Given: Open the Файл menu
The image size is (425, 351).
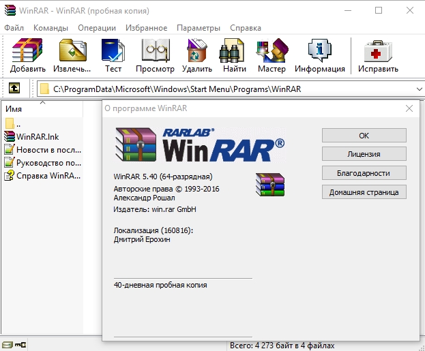Looking at the screenshot, I should tap(14, 28).
